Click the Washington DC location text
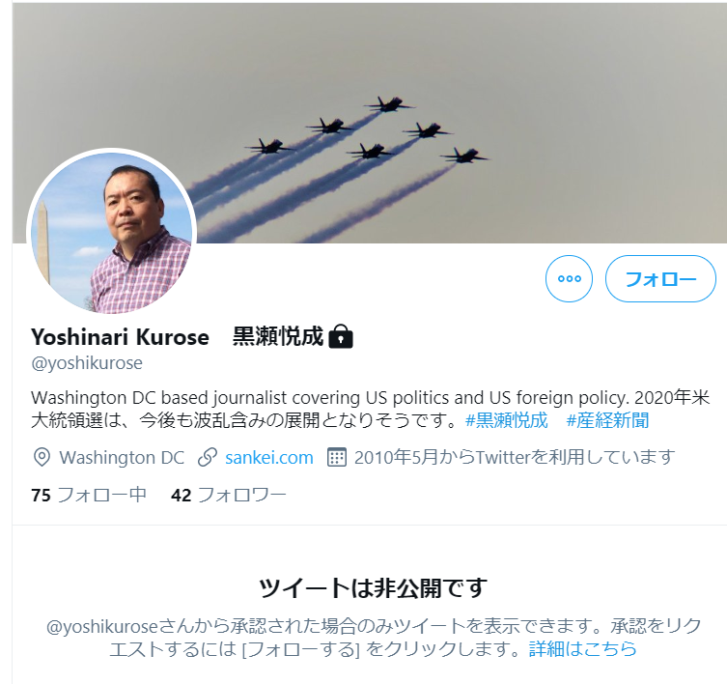Image resolution: width=727 pixels, height=684 pixels. [122, 458]
